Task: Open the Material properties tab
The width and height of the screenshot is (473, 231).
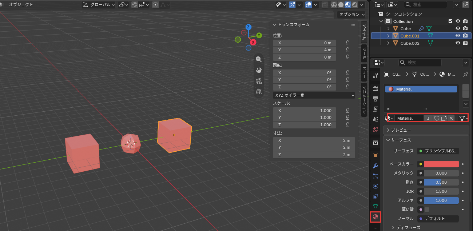Action: pos(375,217)
